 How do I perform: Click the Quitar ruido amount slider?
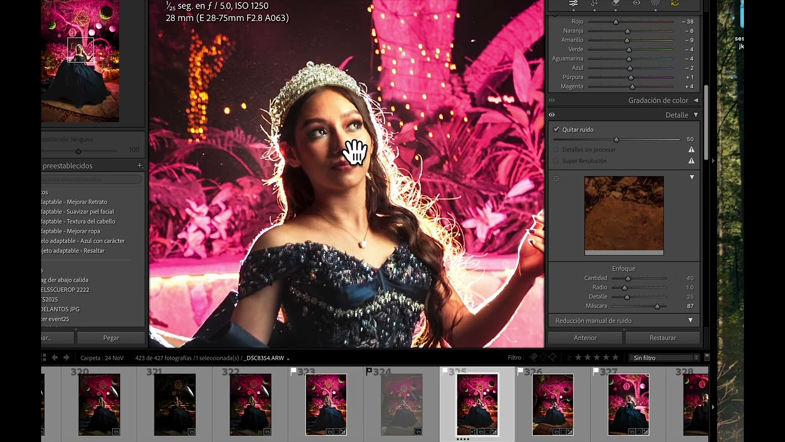click(x=616, y=139)
